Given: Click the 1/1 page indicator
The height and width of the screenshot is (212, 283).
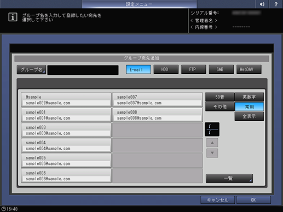Looking at the screenshot, I should [x=212, y=129].
